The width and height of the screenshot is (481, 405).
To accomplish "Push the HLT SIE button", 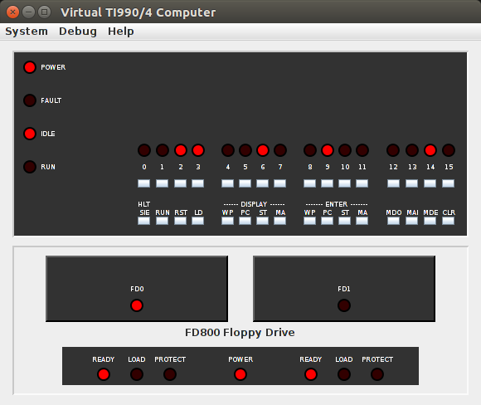I will [143, 221].
